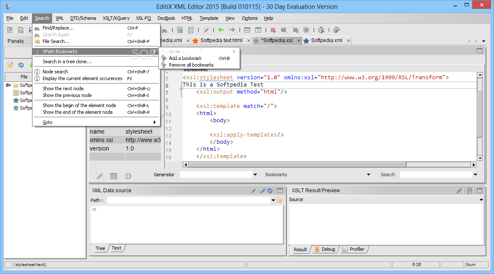Switch to the Debug tab
The image size is (494, 274).
(x=325, y=249)
